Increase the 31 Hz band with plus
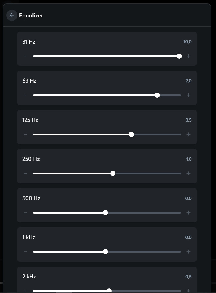Screen dimensions: 216x293 [x=188, y=56]
